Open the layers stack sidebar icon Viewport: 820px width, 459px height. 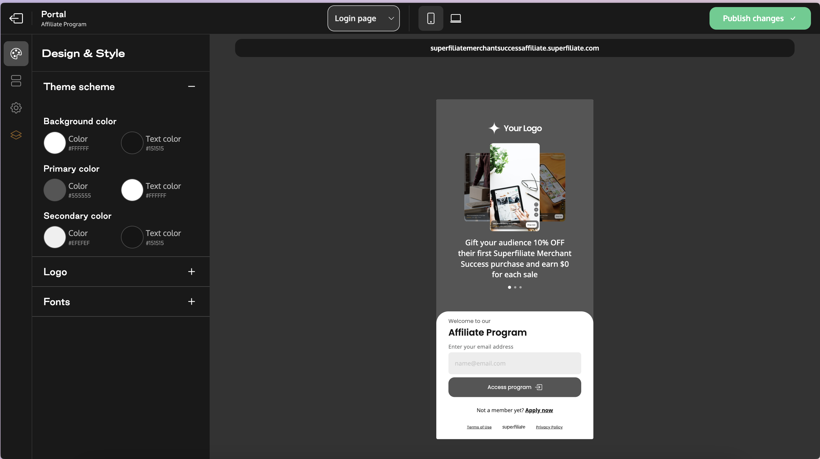[x=16, y=135]
